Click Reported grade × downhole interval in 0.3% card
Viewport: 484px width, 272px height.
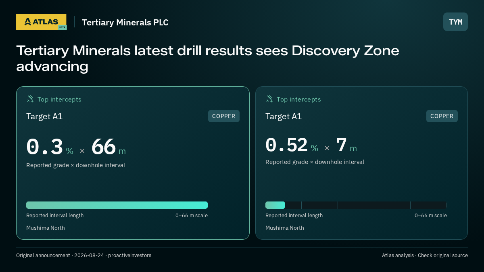(75, 165)
